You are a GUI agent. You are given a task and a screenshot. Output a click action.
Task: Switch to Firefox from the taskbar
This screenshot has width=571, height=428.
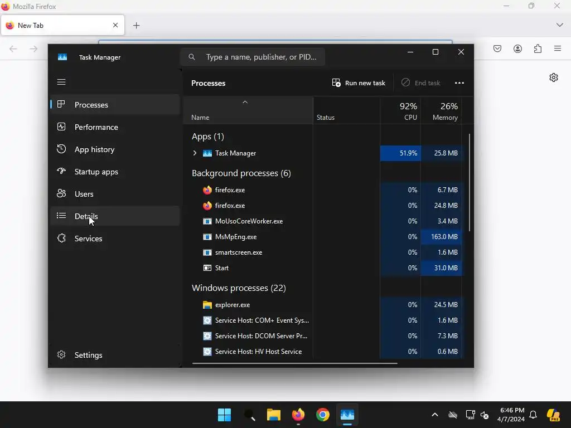coord(298,415)
